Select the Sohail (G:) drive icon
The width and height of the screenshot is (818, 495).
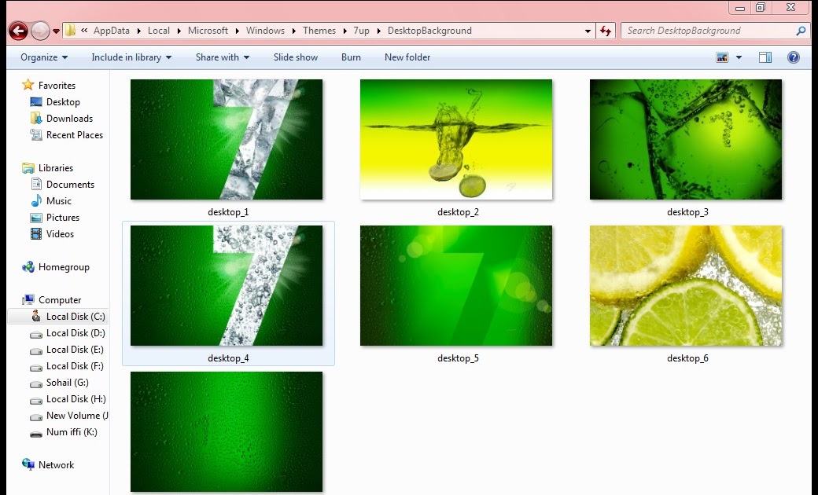[x=36, y=383]
